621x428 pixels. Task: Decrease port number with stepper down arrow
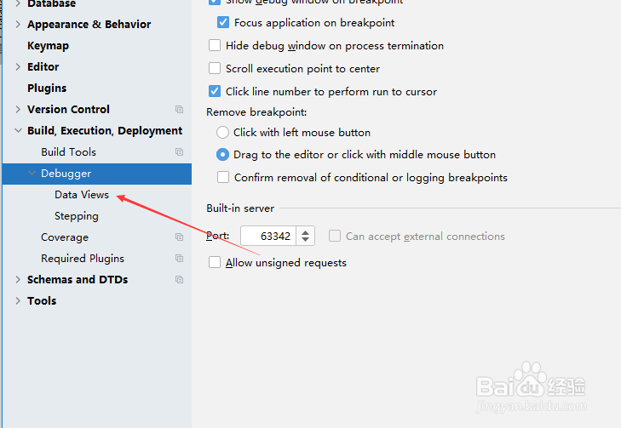(x=305, y=240)
